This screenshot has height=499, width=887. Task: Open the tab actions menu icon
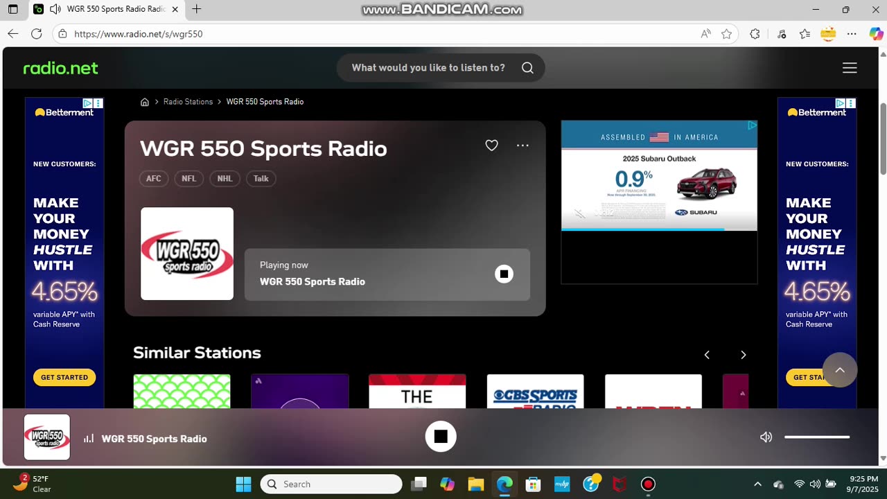click(12, 10)
